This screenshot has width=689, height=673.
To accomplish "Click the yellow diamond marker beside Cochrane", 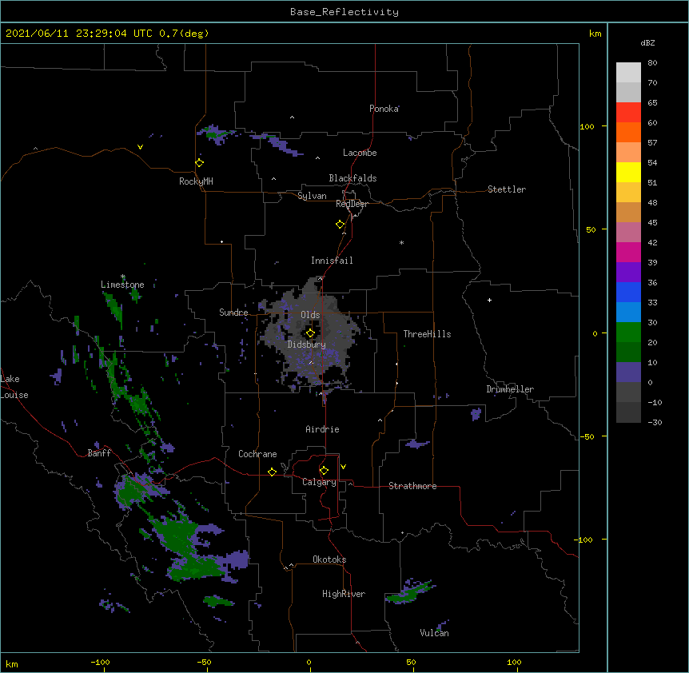I will click(x=272, y=472).
